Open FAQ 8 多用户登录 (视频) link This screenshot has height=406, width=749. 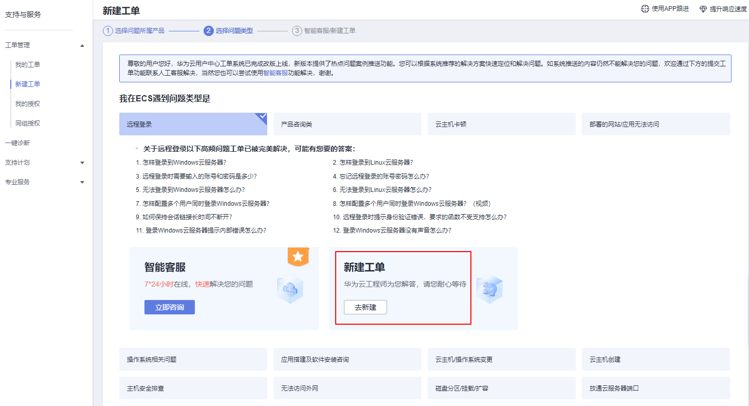coord(412,203)
